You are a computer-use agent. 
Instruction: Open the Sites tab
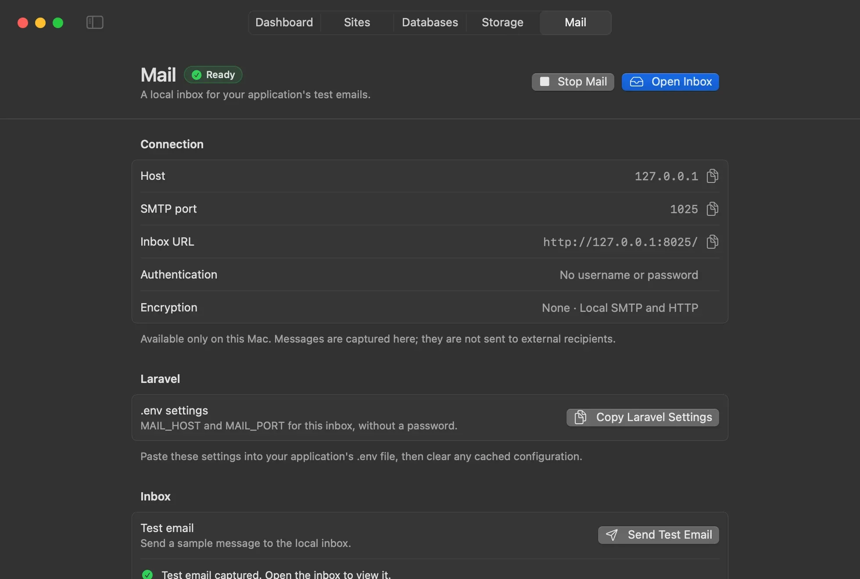(x=357, y=22)
